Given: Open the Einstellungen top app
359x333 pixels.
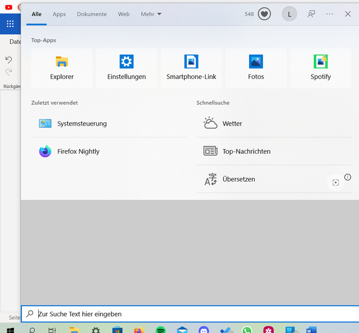Looking at the screenshot, I should 126,68.
